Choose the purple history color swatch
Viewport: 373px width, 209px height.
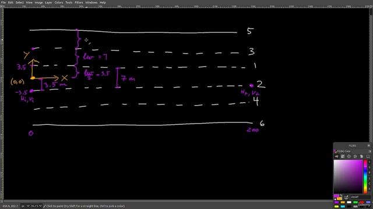(336, 203)
